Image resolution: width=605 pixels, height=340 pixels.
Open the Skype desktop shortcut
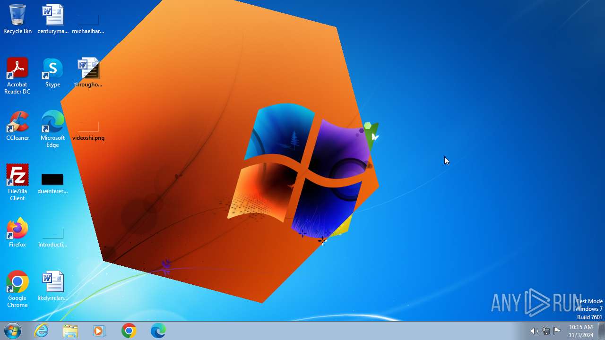point(53,73)
